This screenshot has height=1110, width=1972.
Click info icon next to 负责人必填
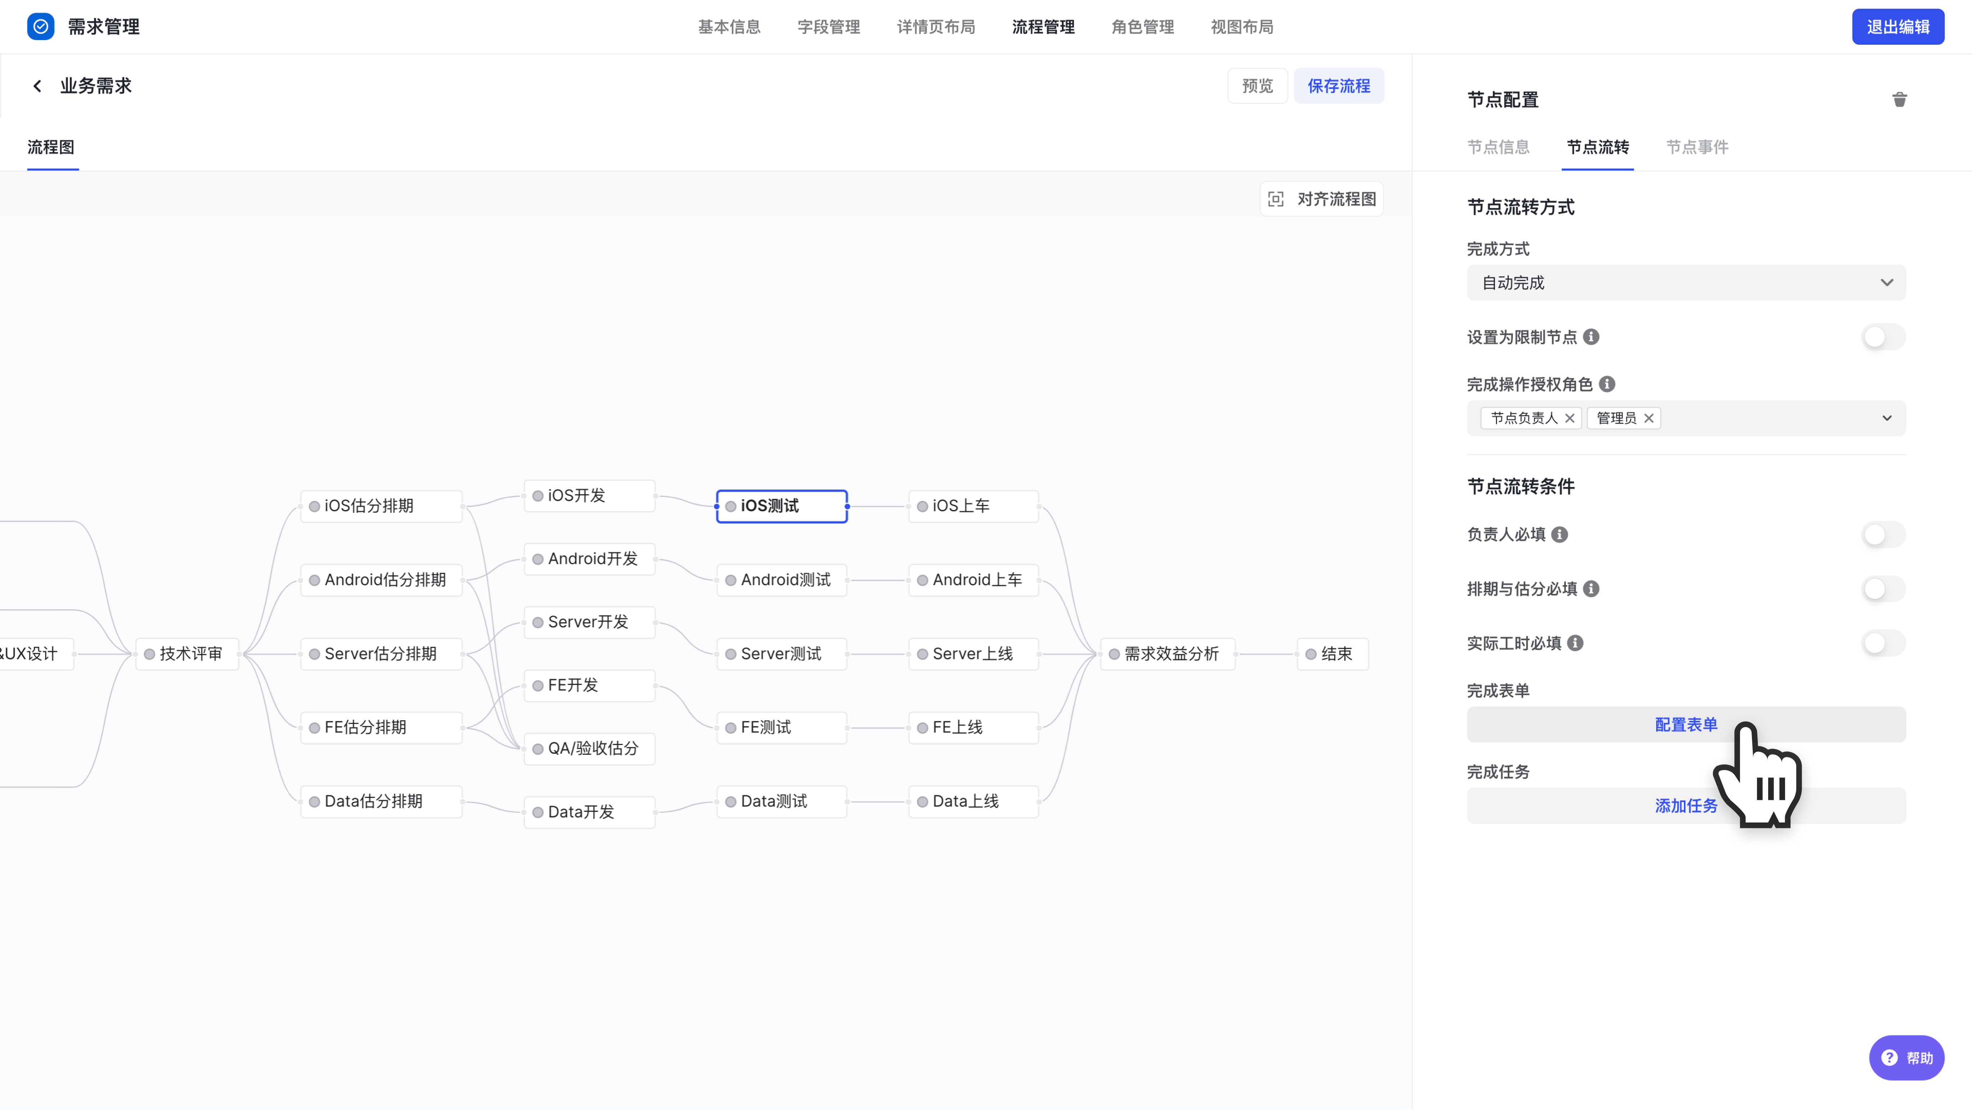pos(1559,535)
